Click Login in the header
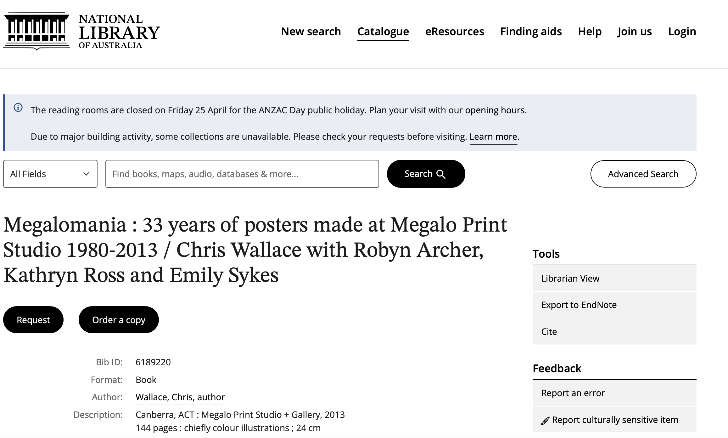Viewport: 728px width, 438px height. pyautogui.click(x=682, y=31)
